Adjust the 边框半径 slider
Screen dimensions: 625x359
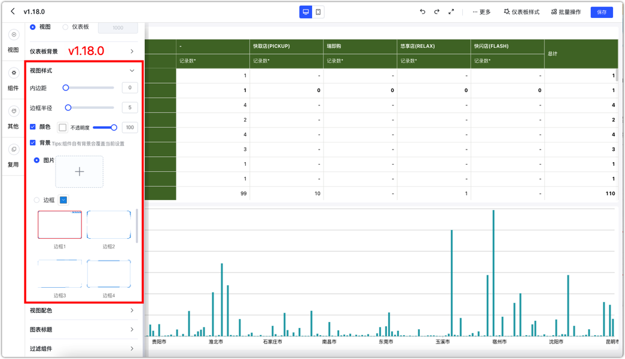(x=68, y=108)
